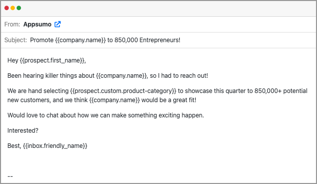Click the red close window button
The width and height of the screenshot is (317, 184).
point(7,8)
